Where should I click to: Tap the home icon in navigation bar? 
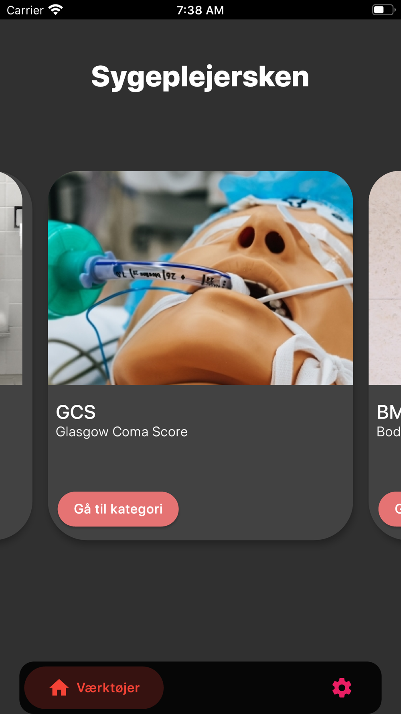(x=59, y=687)
